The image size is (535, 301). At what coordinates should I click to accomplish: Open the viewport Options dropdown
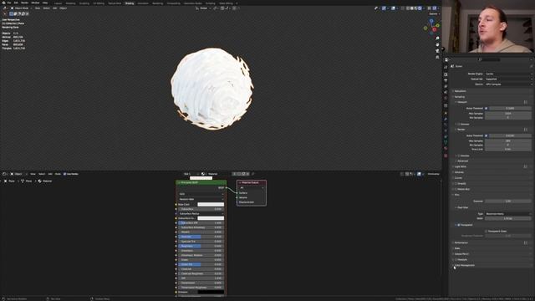click(x=434, y=14)
